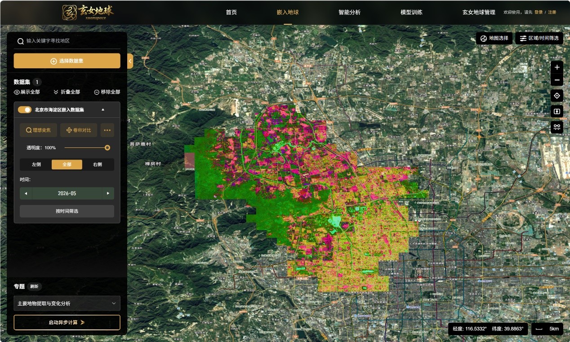This screenshot has width=570, height=342.
Task: Click the locate position crosshair icon
Action: tap(557, 95)
